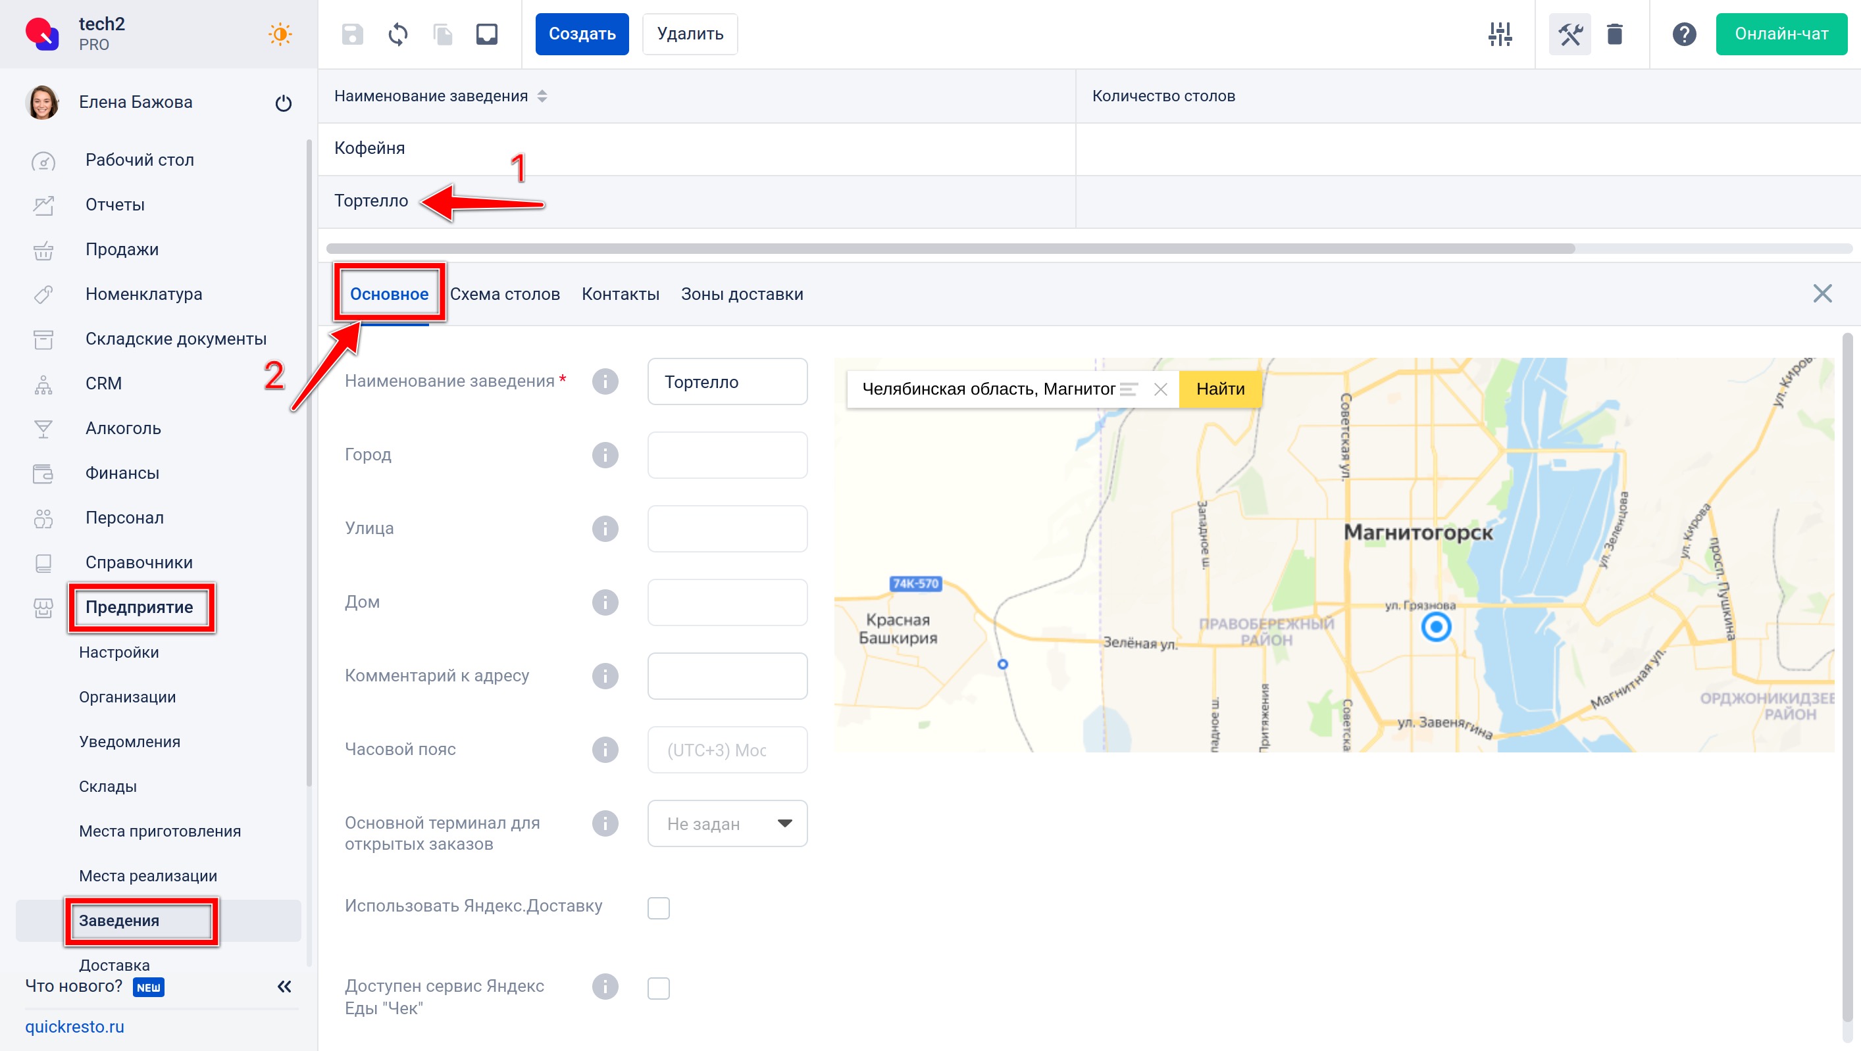Click the Quick Resto logo
This screenshot has height=1051, width=1861.
click(x=42, y=34)
